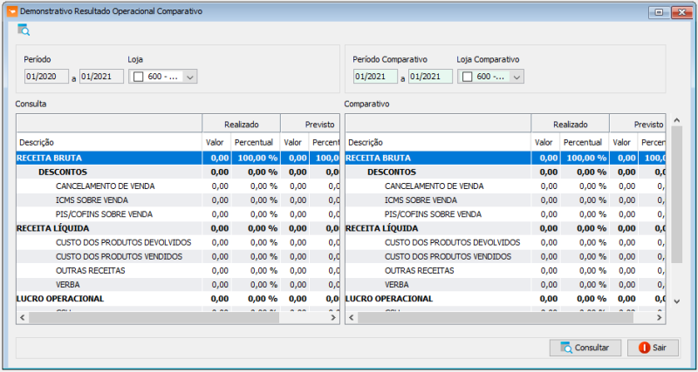Restore the window using title bar button
Image resolution: width=698 pixels, height=372 pixels.
660,12
